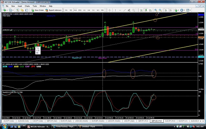
Task: Switch to the AUDJPY,Daily chart tab
Action: [x=9, y=121]
